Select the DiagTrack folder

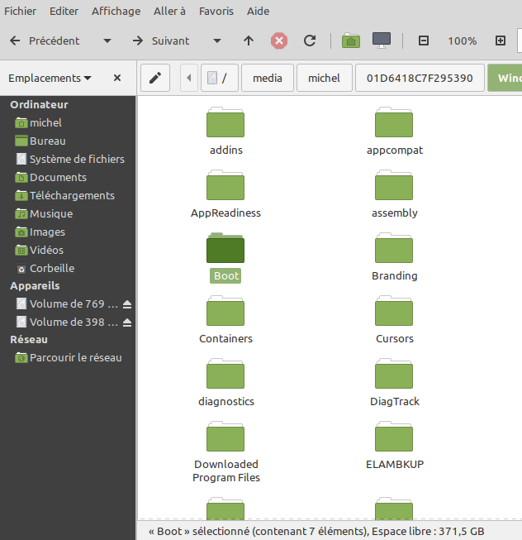pos(394,382)
